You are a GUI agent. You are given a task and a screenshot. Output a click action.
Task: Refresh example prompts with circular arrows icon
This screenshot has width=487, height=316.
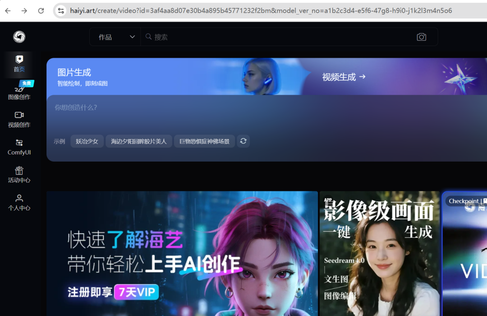point(243,141)
